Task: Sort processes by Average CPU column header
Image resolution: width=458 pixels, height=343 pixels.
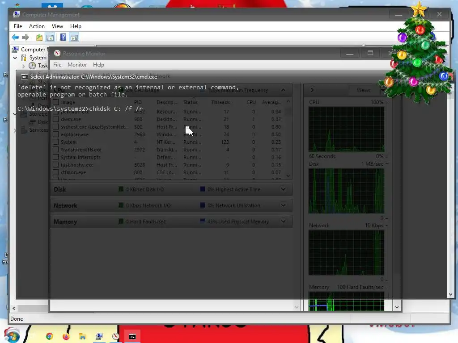Action: pos(271,102)
